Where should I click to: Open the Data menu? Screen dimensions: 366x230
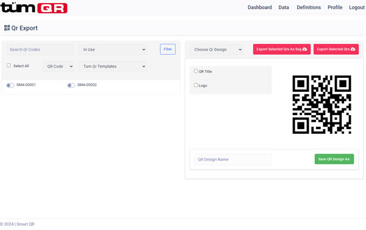284,7
